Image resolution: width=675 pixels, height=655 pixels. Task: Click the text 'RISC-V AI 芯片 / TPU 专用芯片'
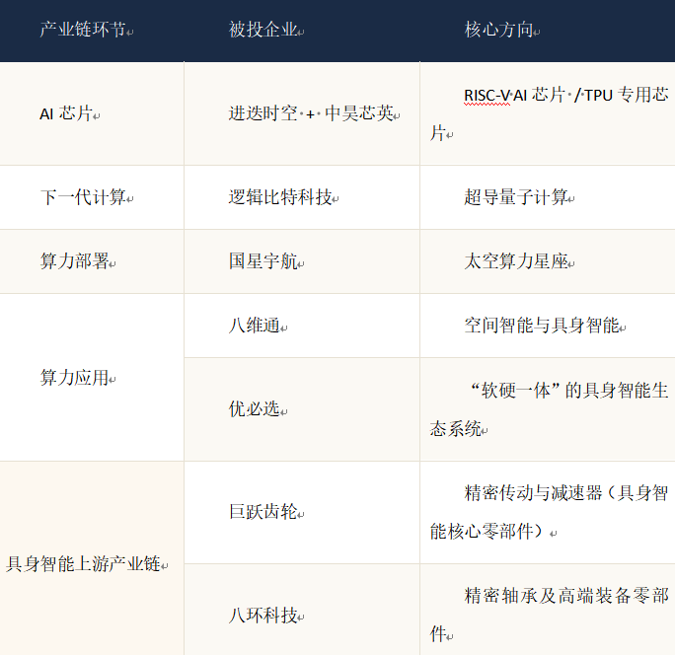pos(549,113)
